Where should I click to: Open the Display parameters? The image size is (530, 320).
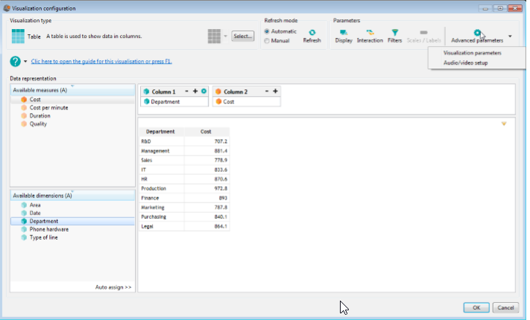click(344, 36)
